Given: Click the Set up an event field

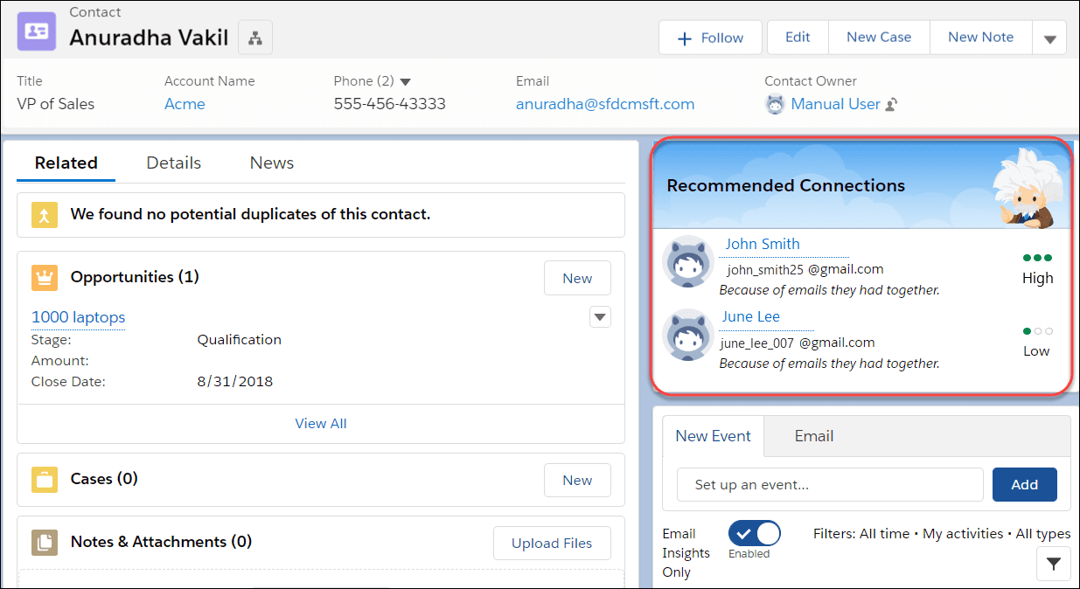Looking at the screenshot, I should coord(830,485).
